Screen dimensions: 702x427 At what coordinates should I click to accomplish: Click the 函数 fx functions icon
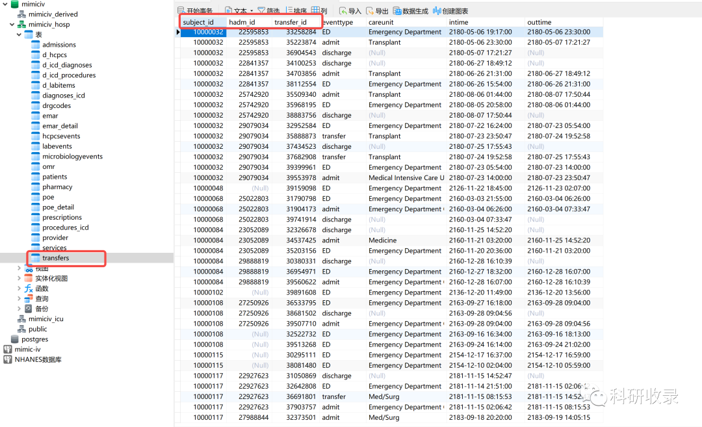coord(29,289)
